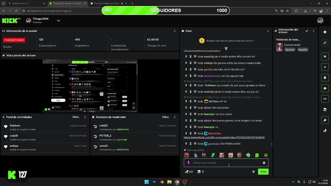The height and width of the screenshot is (186, 331).
Task: Open Blender from the taskbar
Action: 162,182
